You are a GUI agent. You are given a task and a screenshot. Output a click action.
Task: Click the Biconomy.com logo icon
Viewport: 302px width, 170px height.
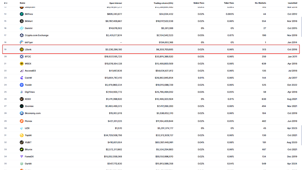click(22, 113)
